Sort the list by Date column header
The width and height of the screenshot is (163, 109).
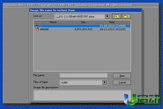[112, 22]
